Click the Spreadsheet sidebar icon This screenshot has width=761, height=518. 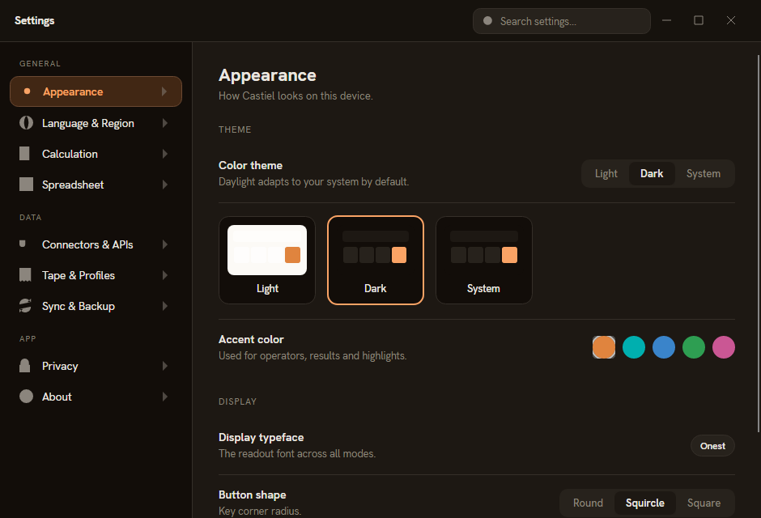[x=26, y=185]
